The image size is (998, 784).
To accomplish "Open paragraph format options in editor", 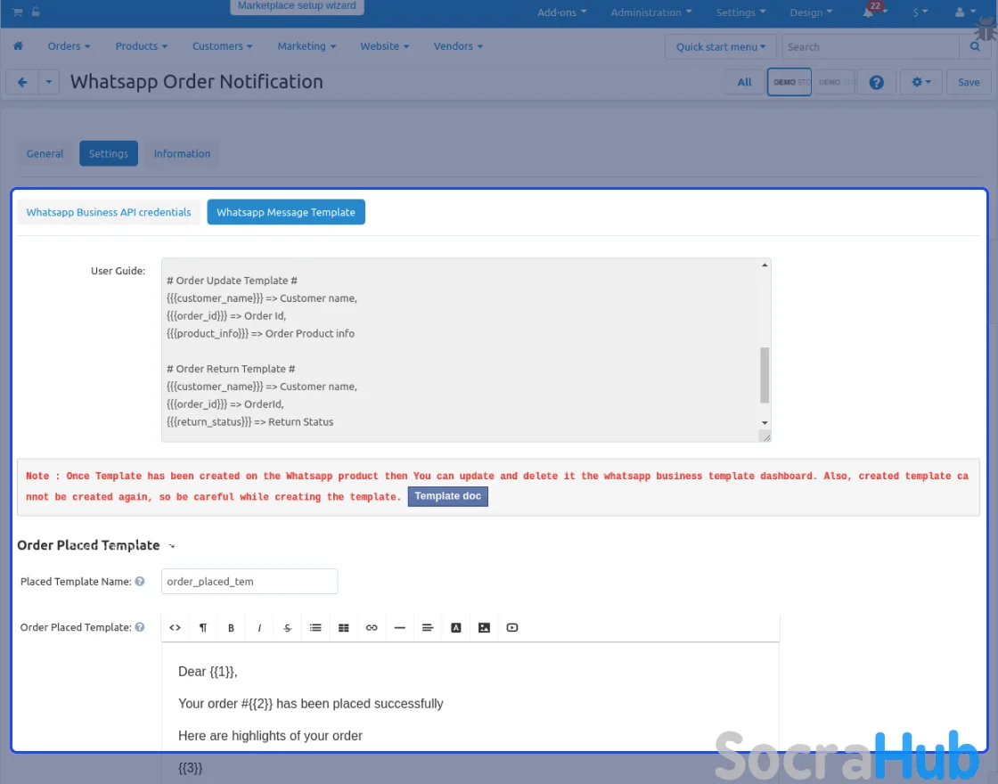I will click(x=203, y=627).
